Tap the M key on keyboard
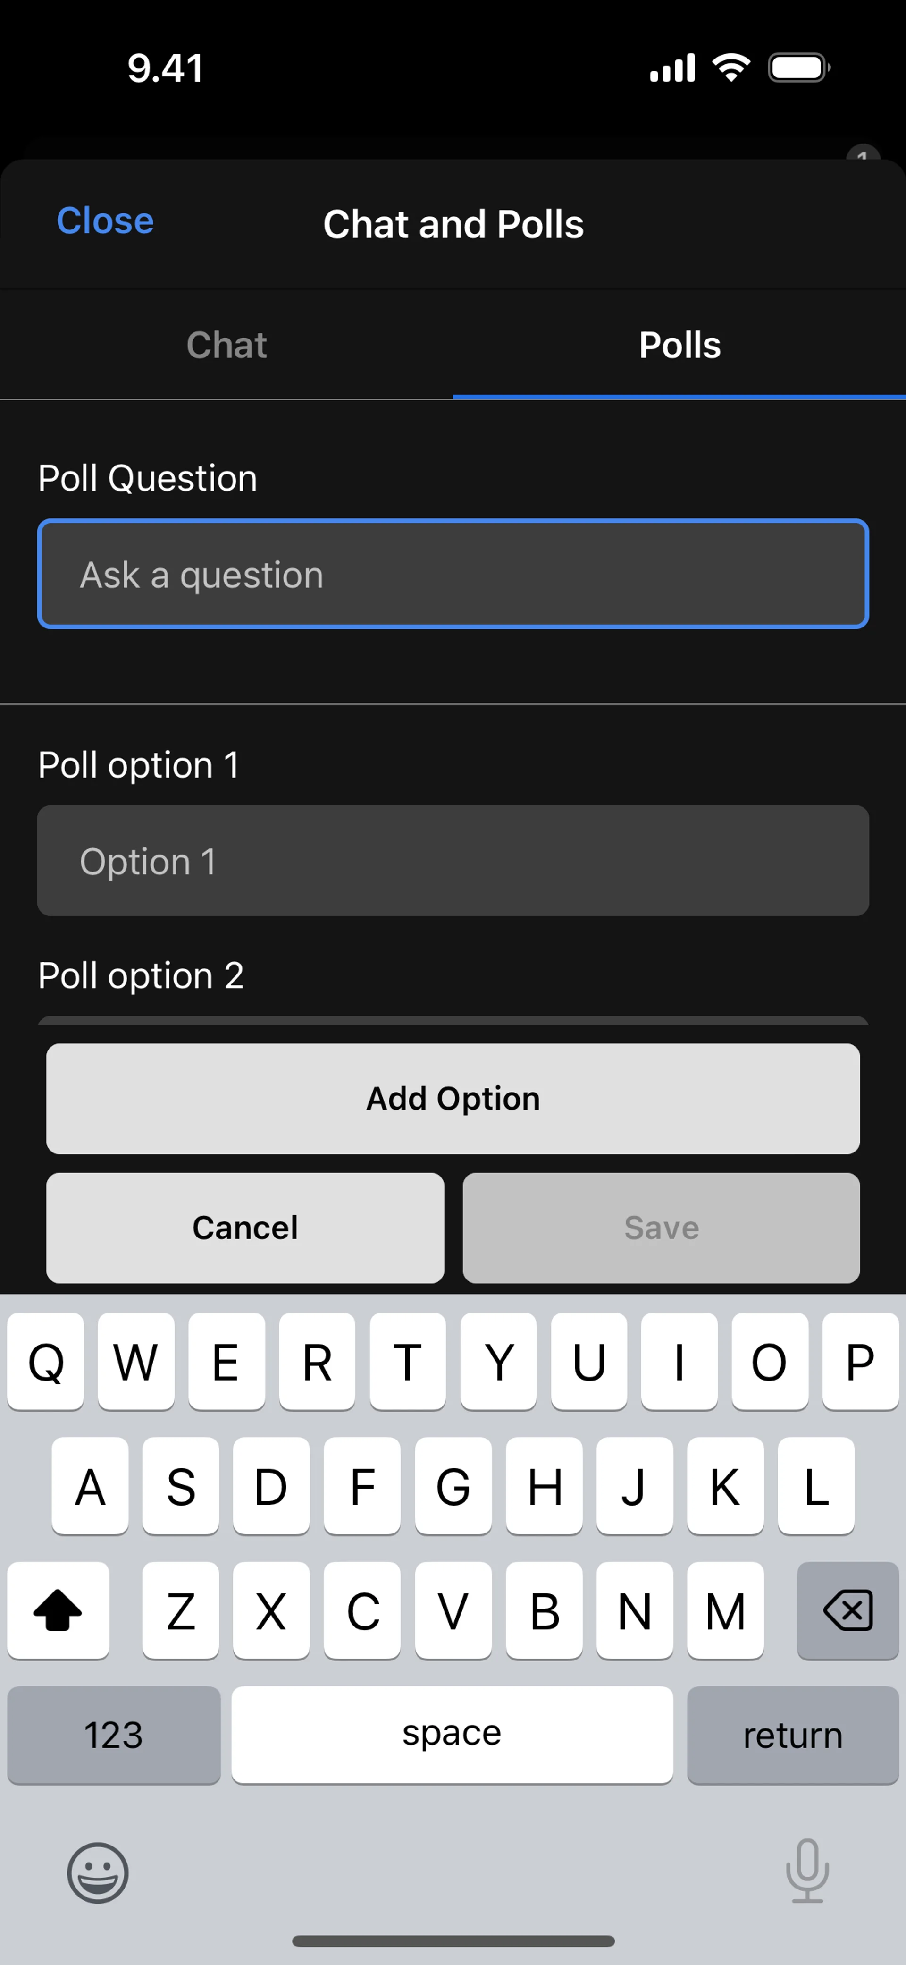Image resolution: width=906 pixels, height=1965 pixels. click(x=725, y=1609)
